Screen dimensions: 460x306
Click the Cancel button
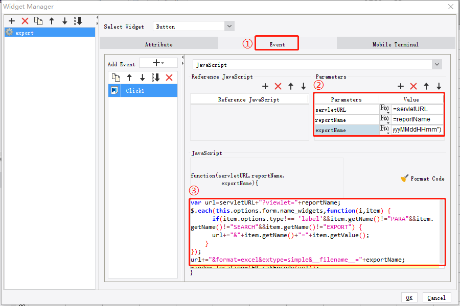coord(437,297)
